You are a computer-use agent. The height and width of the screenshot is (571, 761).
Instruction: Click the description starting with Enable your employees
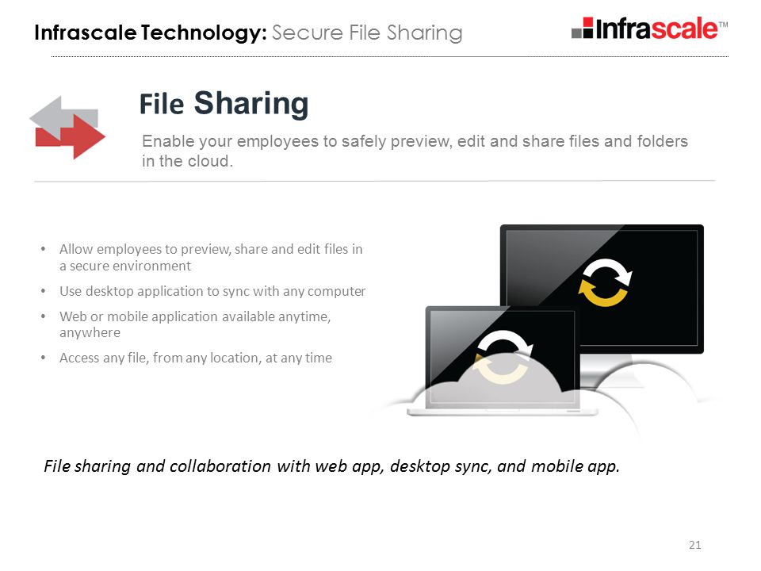415,151
